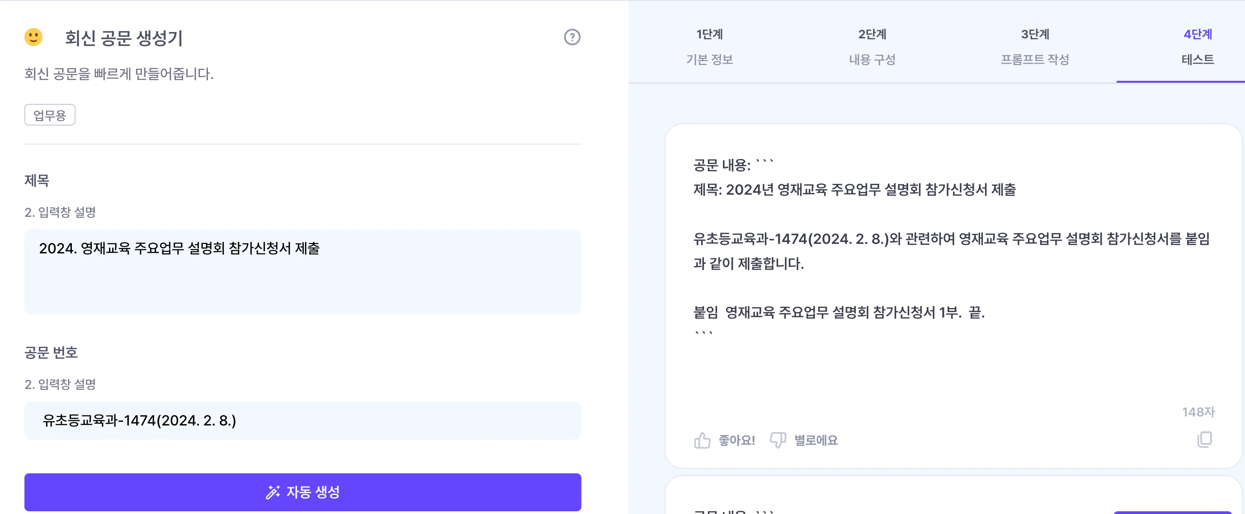1245x514 pixels.
Task: Copy the result with the copy icon
Action: [1204, 439]
